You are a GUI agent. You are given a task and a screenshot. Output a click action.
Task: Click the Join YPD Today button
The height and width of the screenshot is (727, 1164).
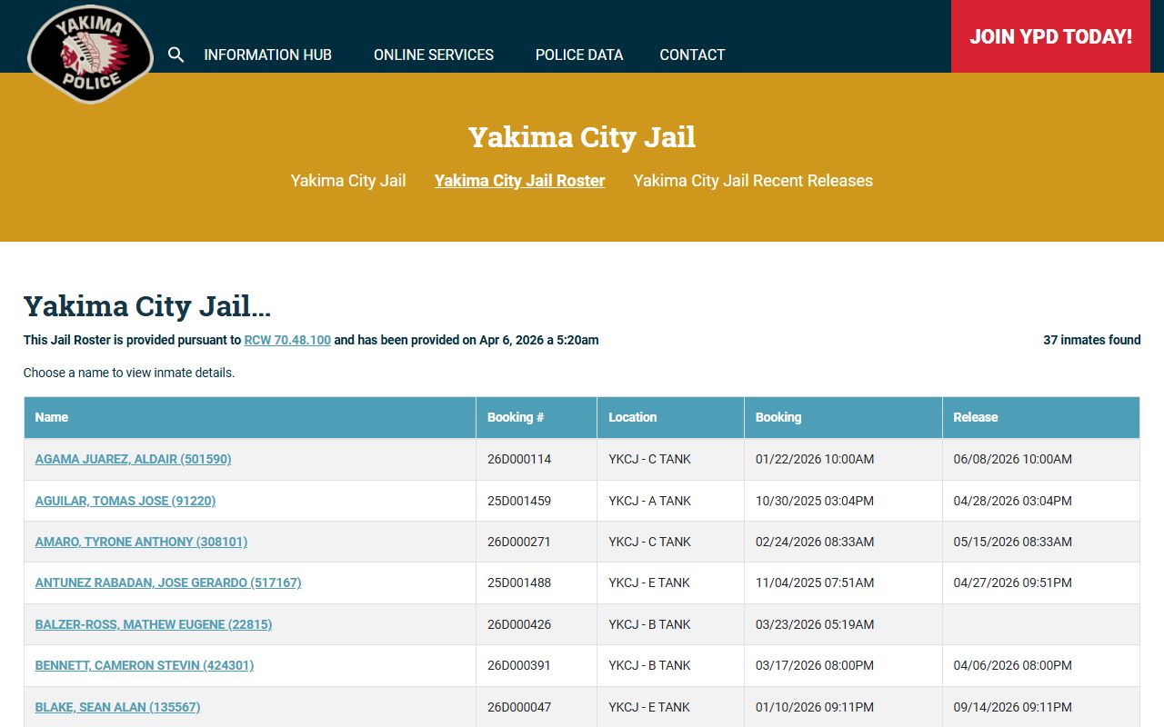click(x=1050, y=36)
